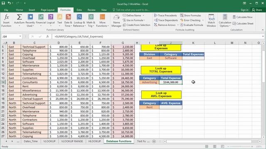Switch to the Review tab
The width and height of the screenshot is (266, 149).
pyautogui.click(x=91, y=10)
